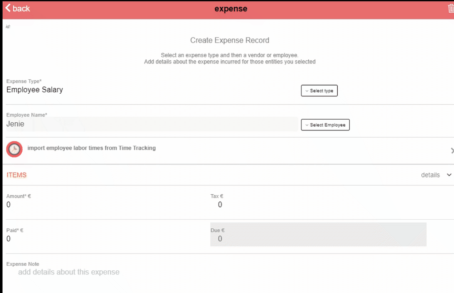This screenshot has height=293, width=454.
Task: Open the Select type dropdown
Action: (x=319, y=91)
